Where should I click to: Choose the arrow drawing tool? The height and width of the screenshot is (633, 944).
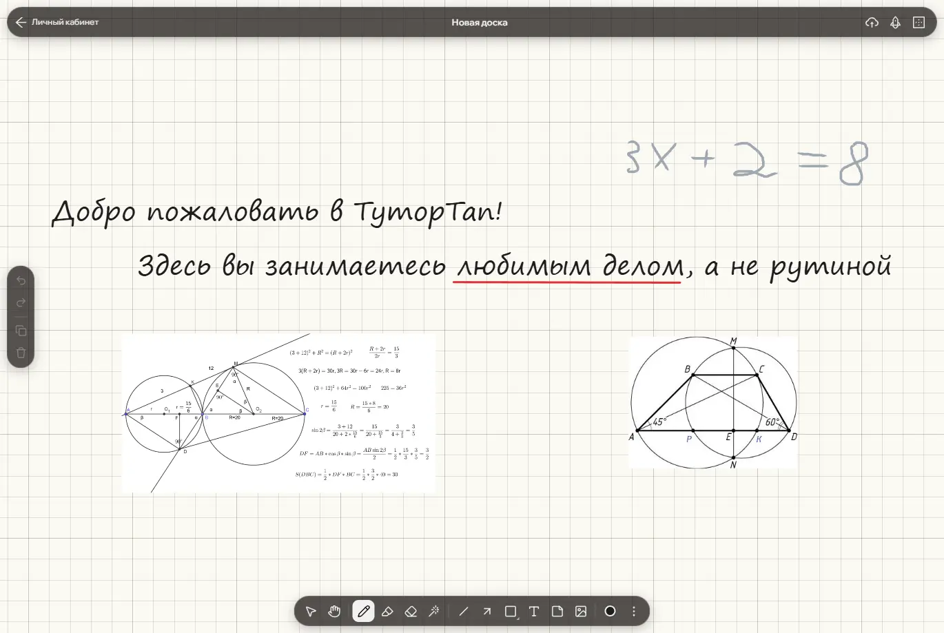487,611
